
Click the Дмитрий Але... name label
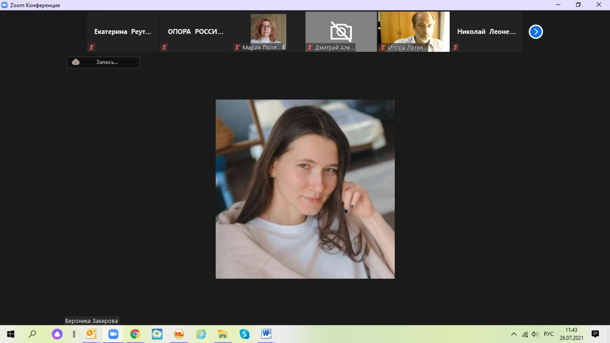coord(335,47)
